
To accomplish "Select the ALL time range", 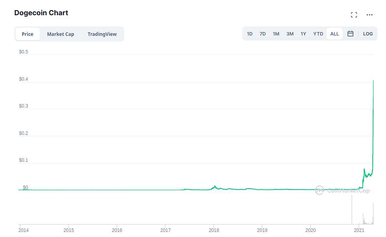I will [x=334, y=34].
